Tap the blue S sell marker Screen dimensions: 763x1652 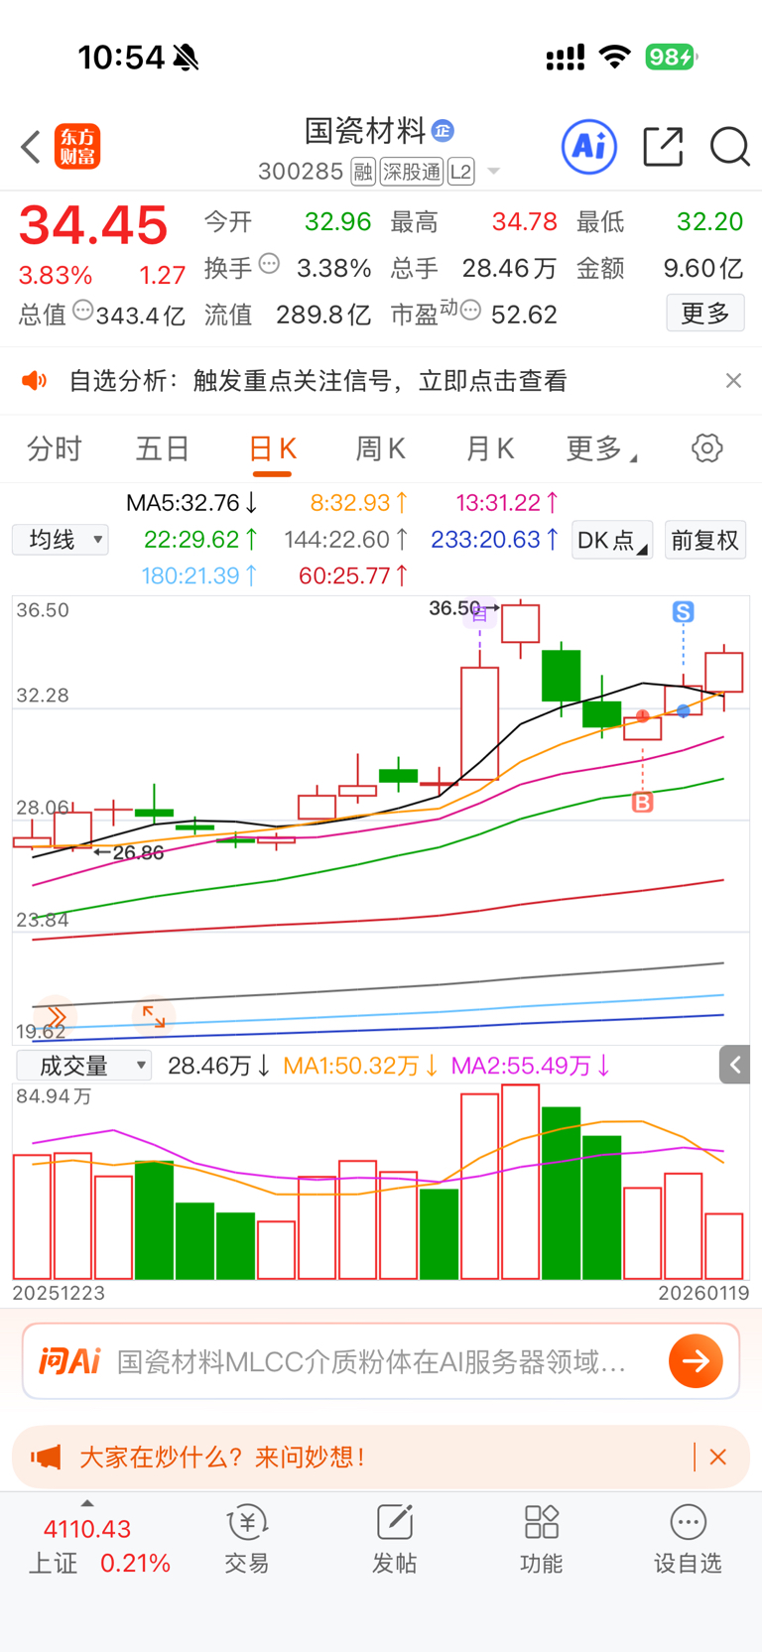pos(683,612)
